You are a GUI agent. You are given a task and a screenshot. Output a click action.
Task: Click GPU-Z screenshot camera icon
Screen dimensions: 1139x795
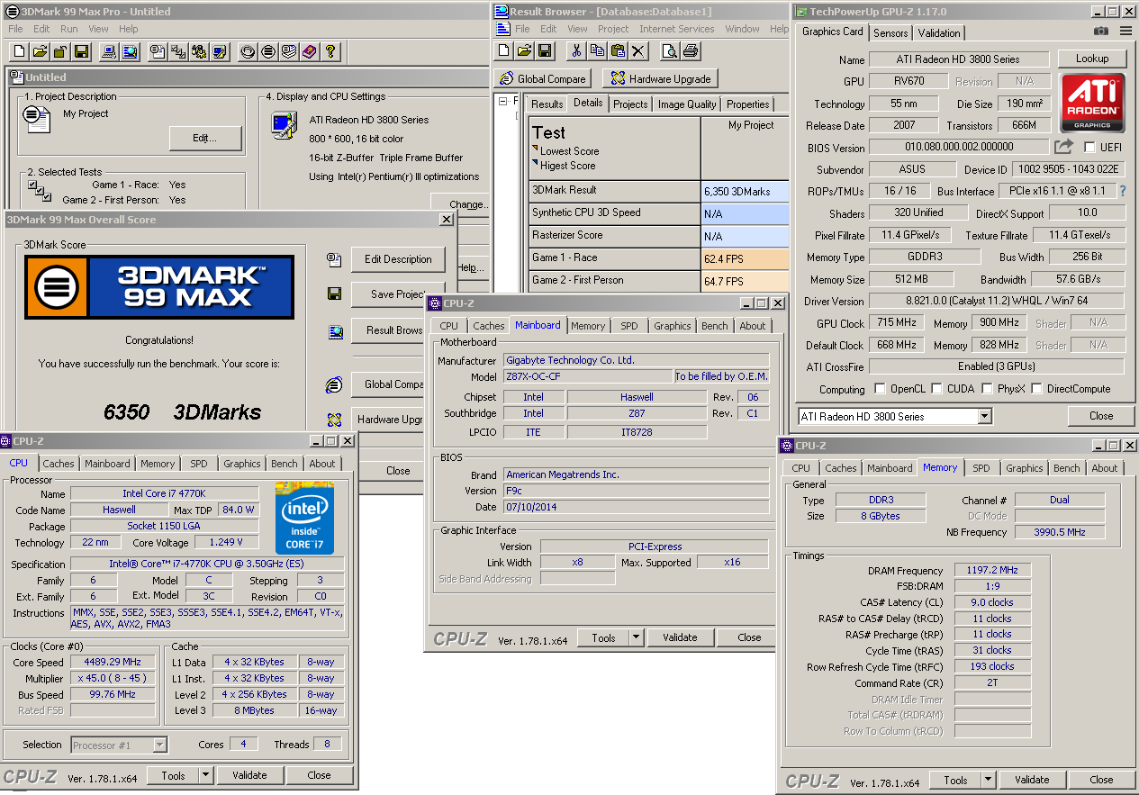pos(1101,31)
